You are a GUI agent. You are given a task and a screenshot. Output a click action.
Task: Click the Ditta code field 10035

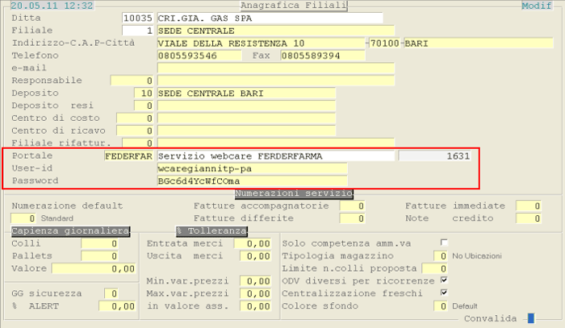[137, 18]
